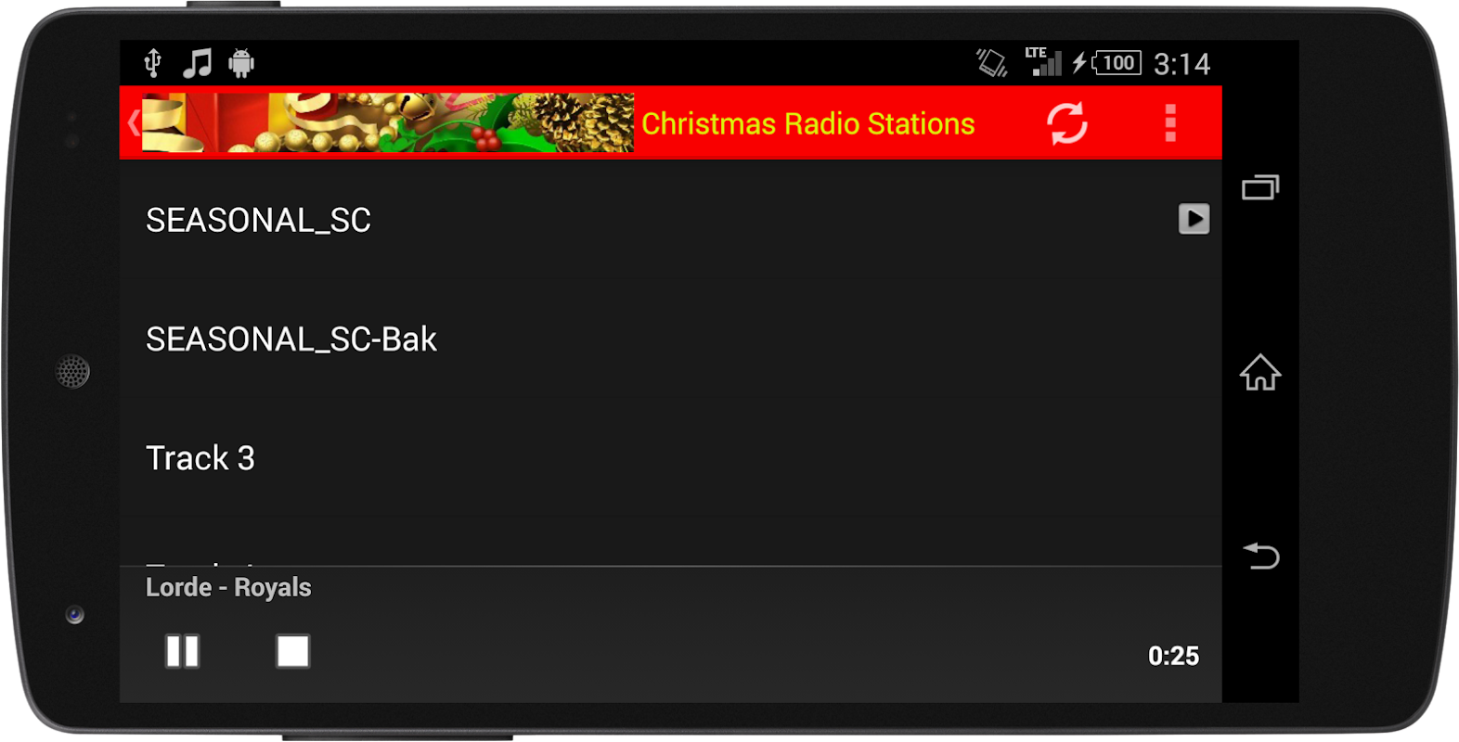Image resolution: width=1459 pixels, height=742 pixels.
Task: Tap the battery 100 indicator
Action: point(1117,63)
